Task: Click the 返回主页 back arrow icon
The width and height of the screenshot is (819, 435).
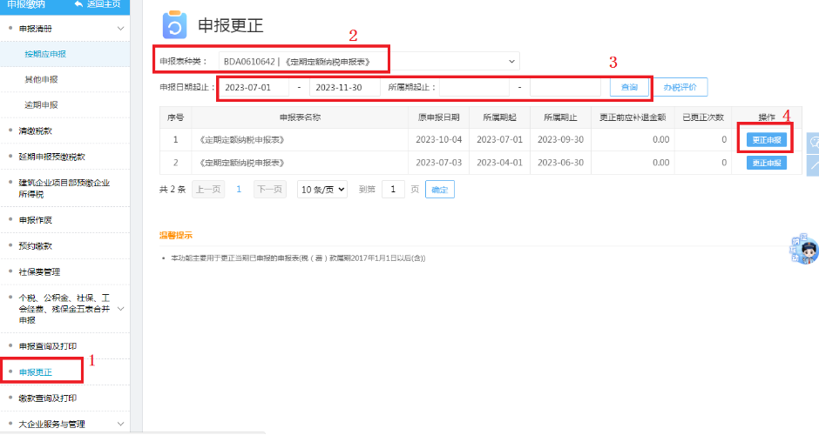Action: tap(79, 4)
